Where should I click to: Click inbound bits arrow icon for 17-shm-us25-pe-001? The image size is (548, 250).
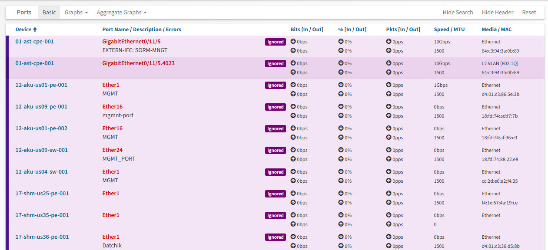tap(293, 194)
